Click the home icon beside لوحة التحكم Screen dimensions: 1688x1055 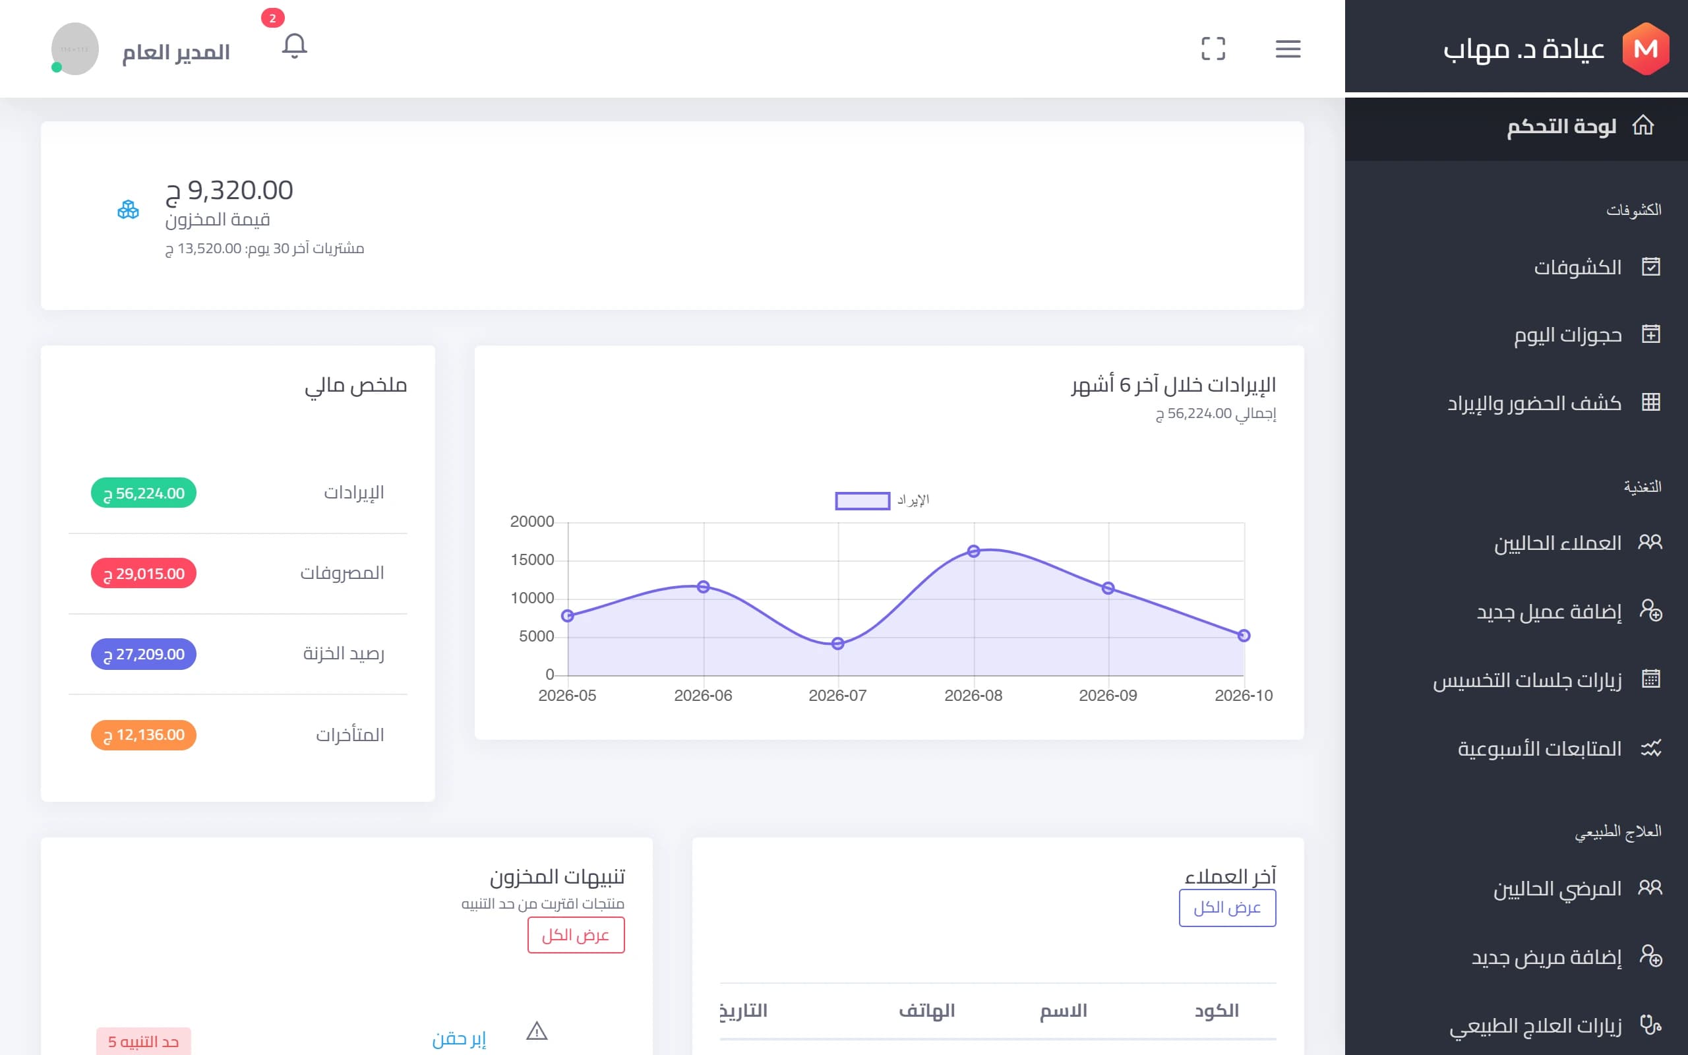click(x=1643, y=125)
